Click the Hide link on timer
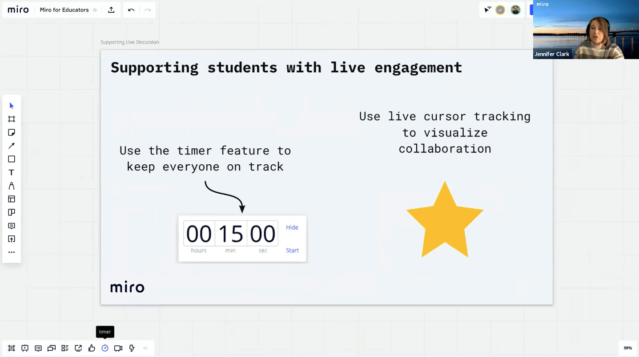The height and width of the screenshot is (357, 639). [292, 227]
